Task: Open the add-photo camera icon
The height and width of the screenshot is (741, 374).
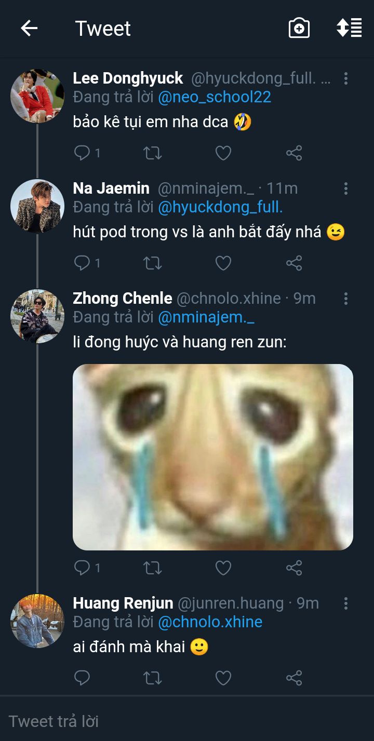Action: 299,28
